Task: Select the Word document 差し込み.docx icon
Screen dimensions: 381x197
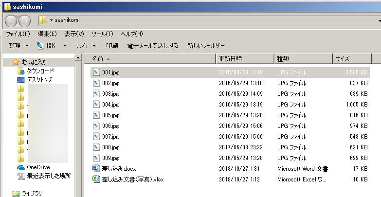Action: (96, 169)
